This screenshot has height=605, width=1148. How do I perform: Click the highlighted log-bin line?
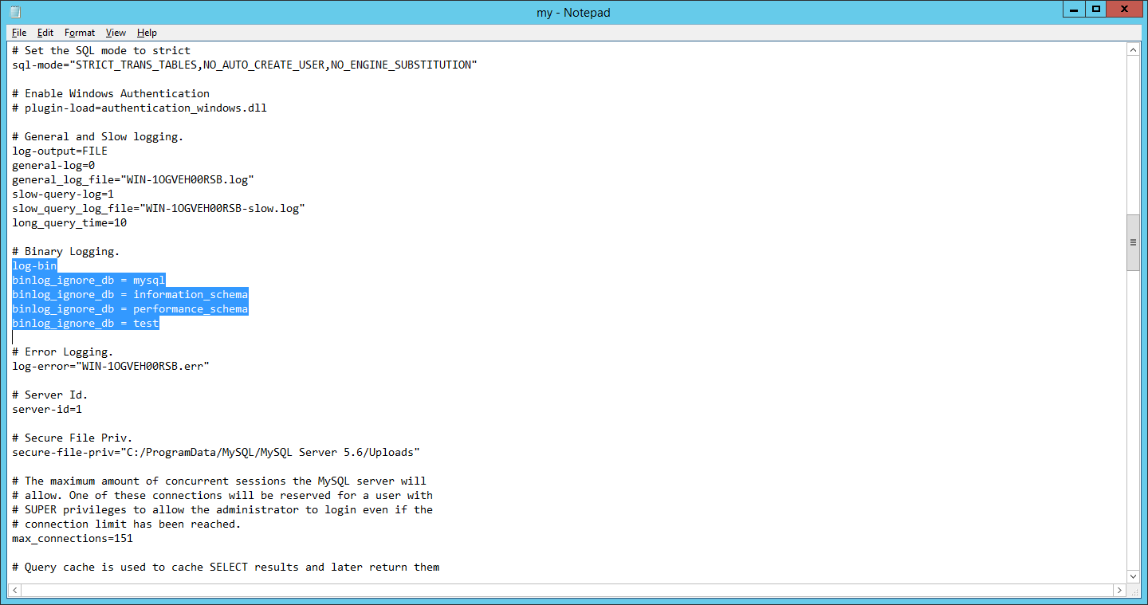(x=34, y=265)
